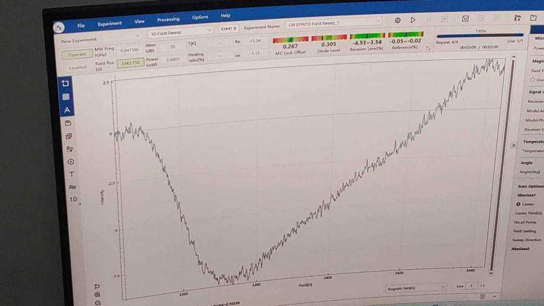
Task: Click the 'Re' real-part display icon
Action: click(x=73, y=187)
